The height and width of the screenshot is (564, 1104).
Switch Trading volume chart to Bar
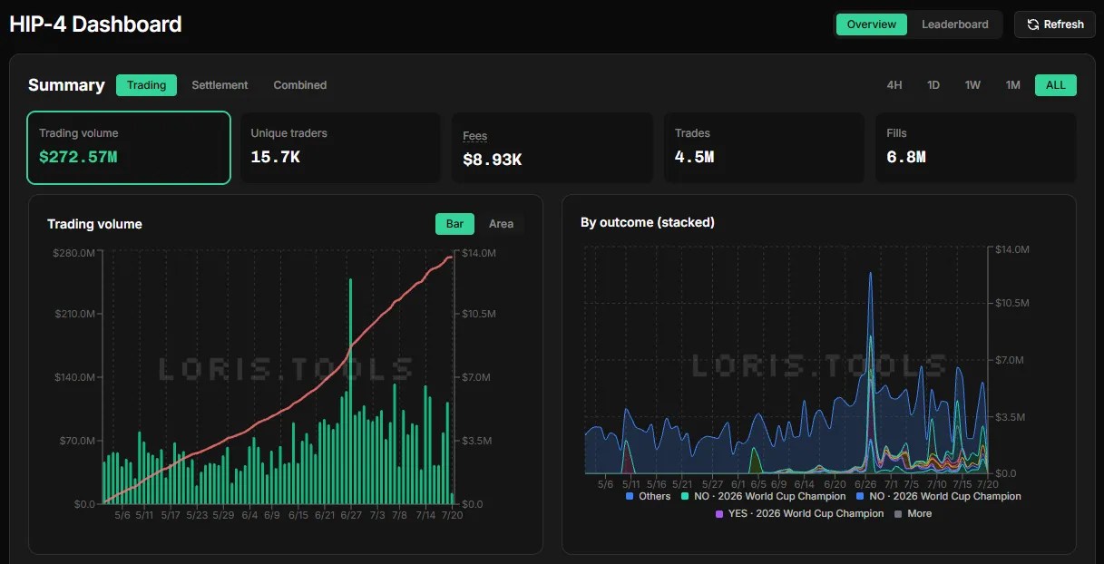454,224
